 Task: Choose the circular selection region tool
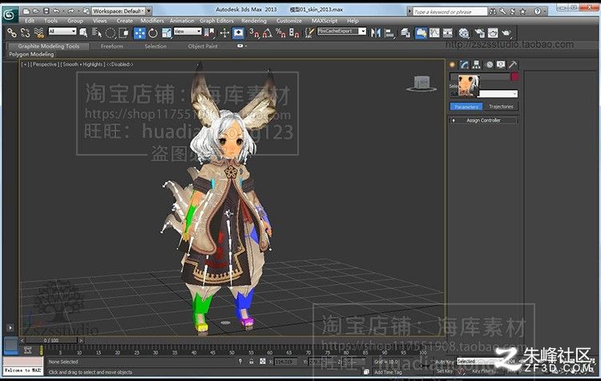(x=111, y=33)
